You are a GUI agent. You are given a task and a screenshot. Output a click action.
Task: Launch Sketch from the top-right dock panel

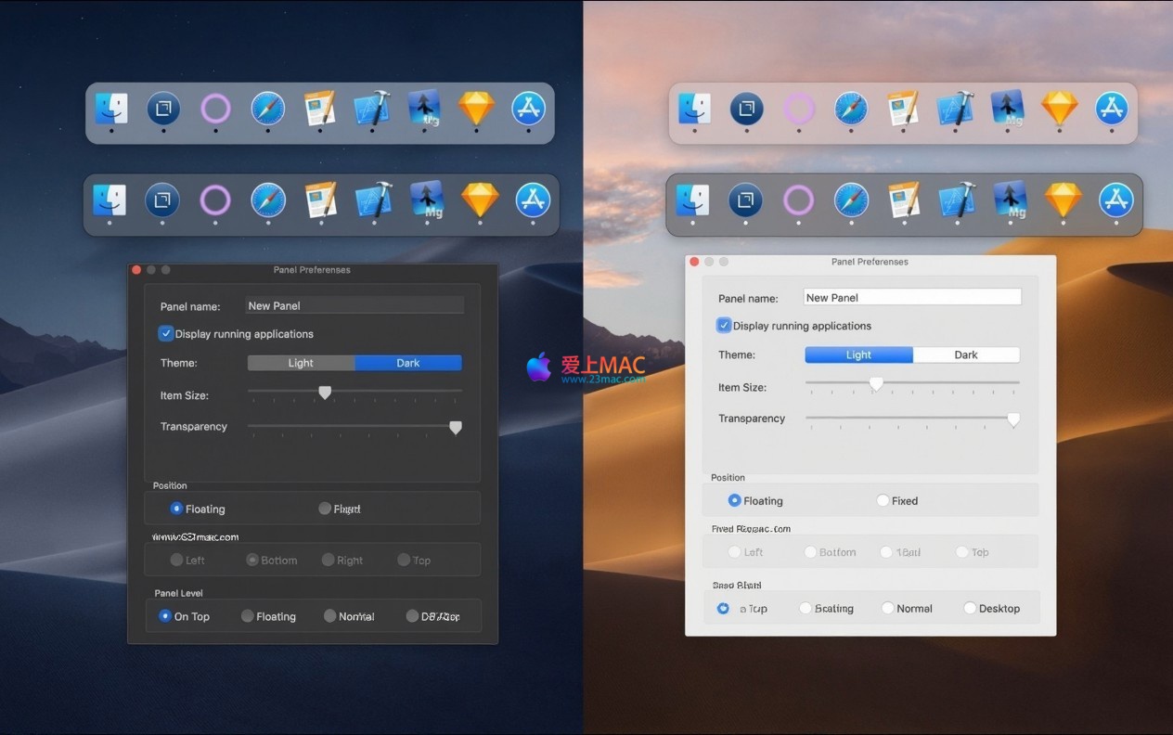(1059, 109)
